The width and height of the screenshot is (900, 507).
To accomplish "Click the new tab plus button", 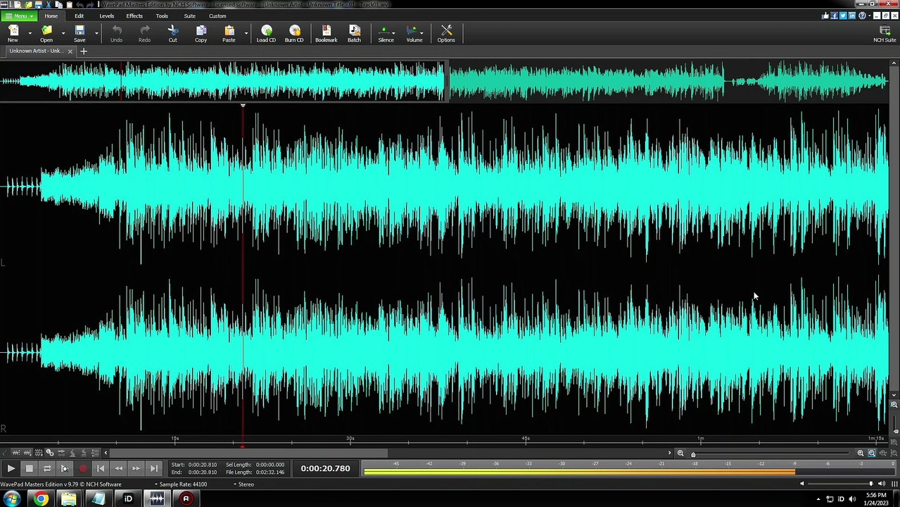I will coord(84,51).
